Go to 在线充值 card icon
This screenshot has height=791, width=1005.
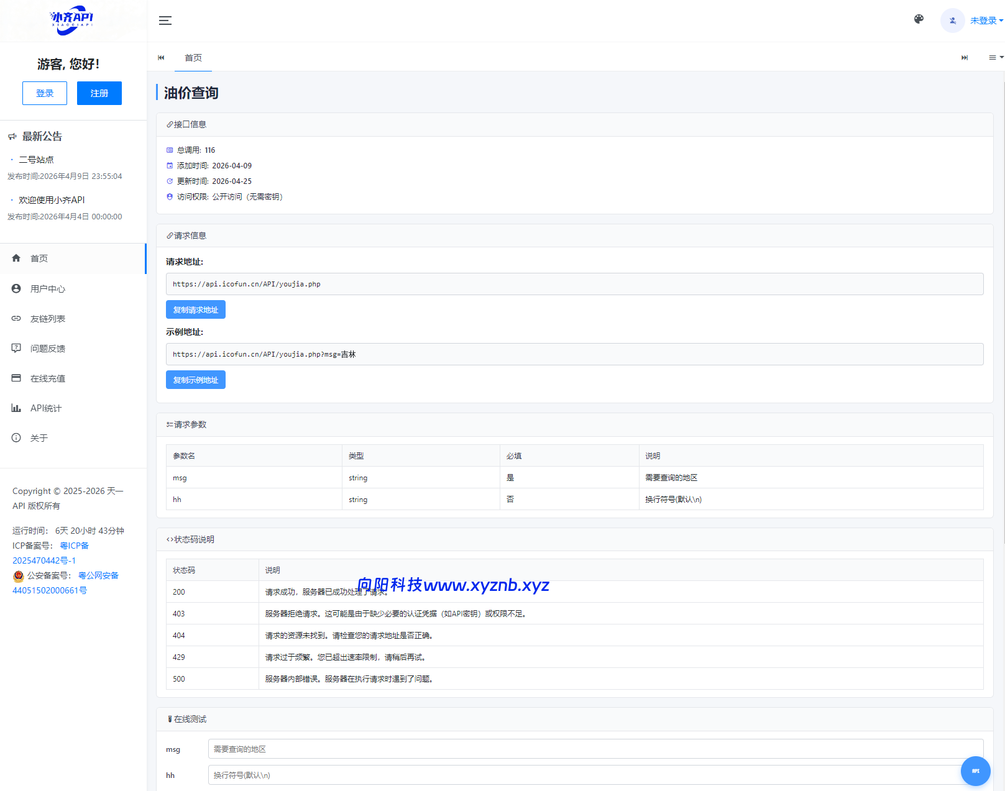(17, 378)
